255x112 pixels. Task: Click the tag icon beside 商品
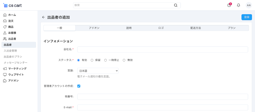point(5,27)
